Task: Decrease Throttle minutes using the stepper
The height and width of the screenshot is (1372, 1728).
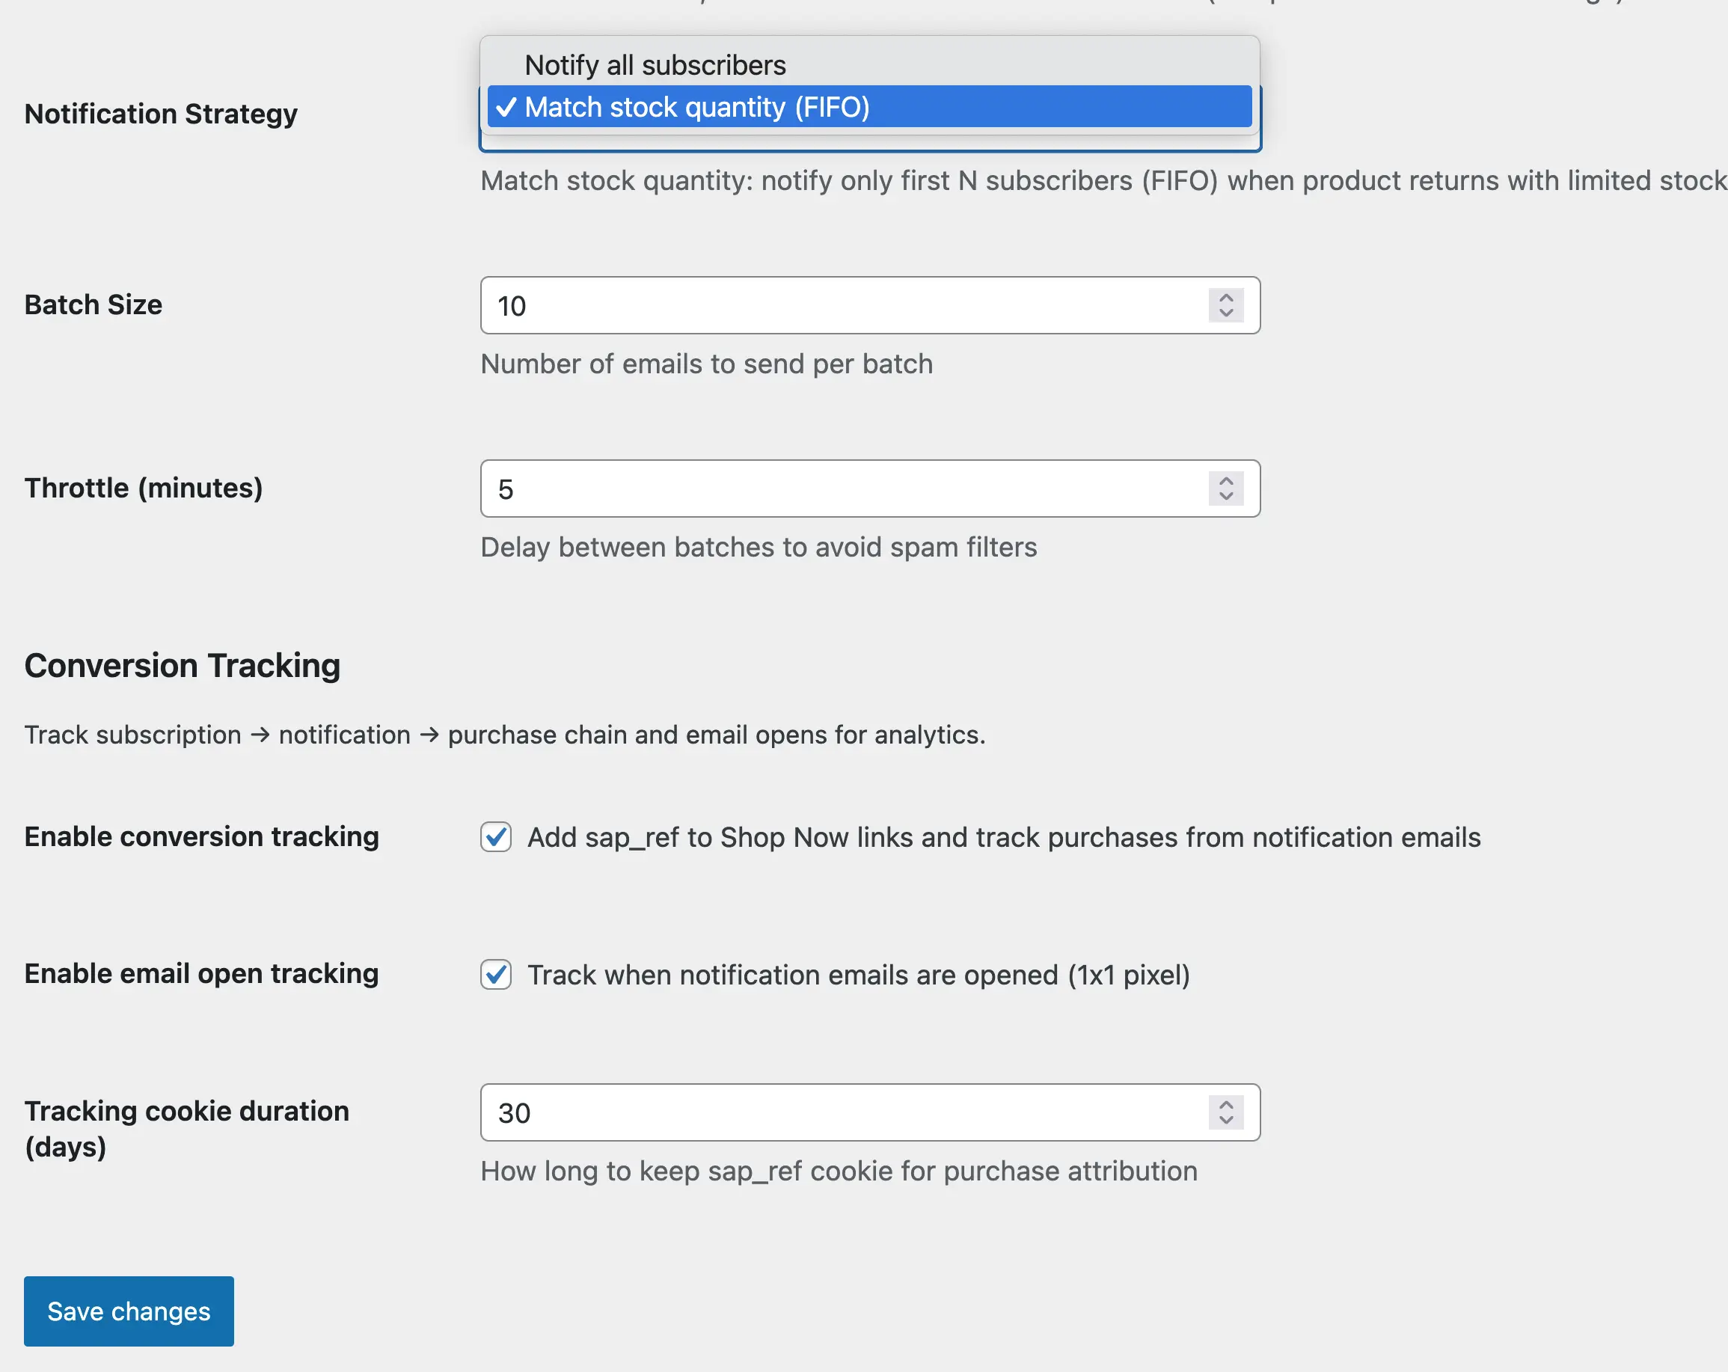Action: (1226, 497)
